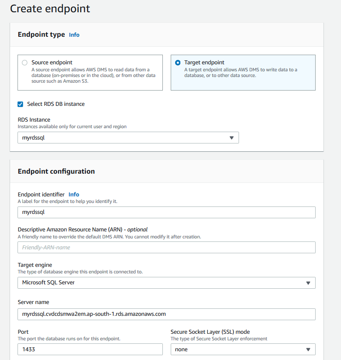The image size is (341, 360).
Task: Click the Secure Socket Layer mode label
Action: (210, 332)
